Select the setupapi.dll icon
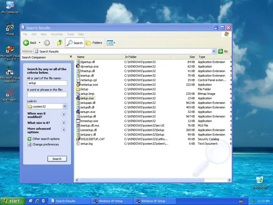Screen dimensions: 273x205 point(78,103)
